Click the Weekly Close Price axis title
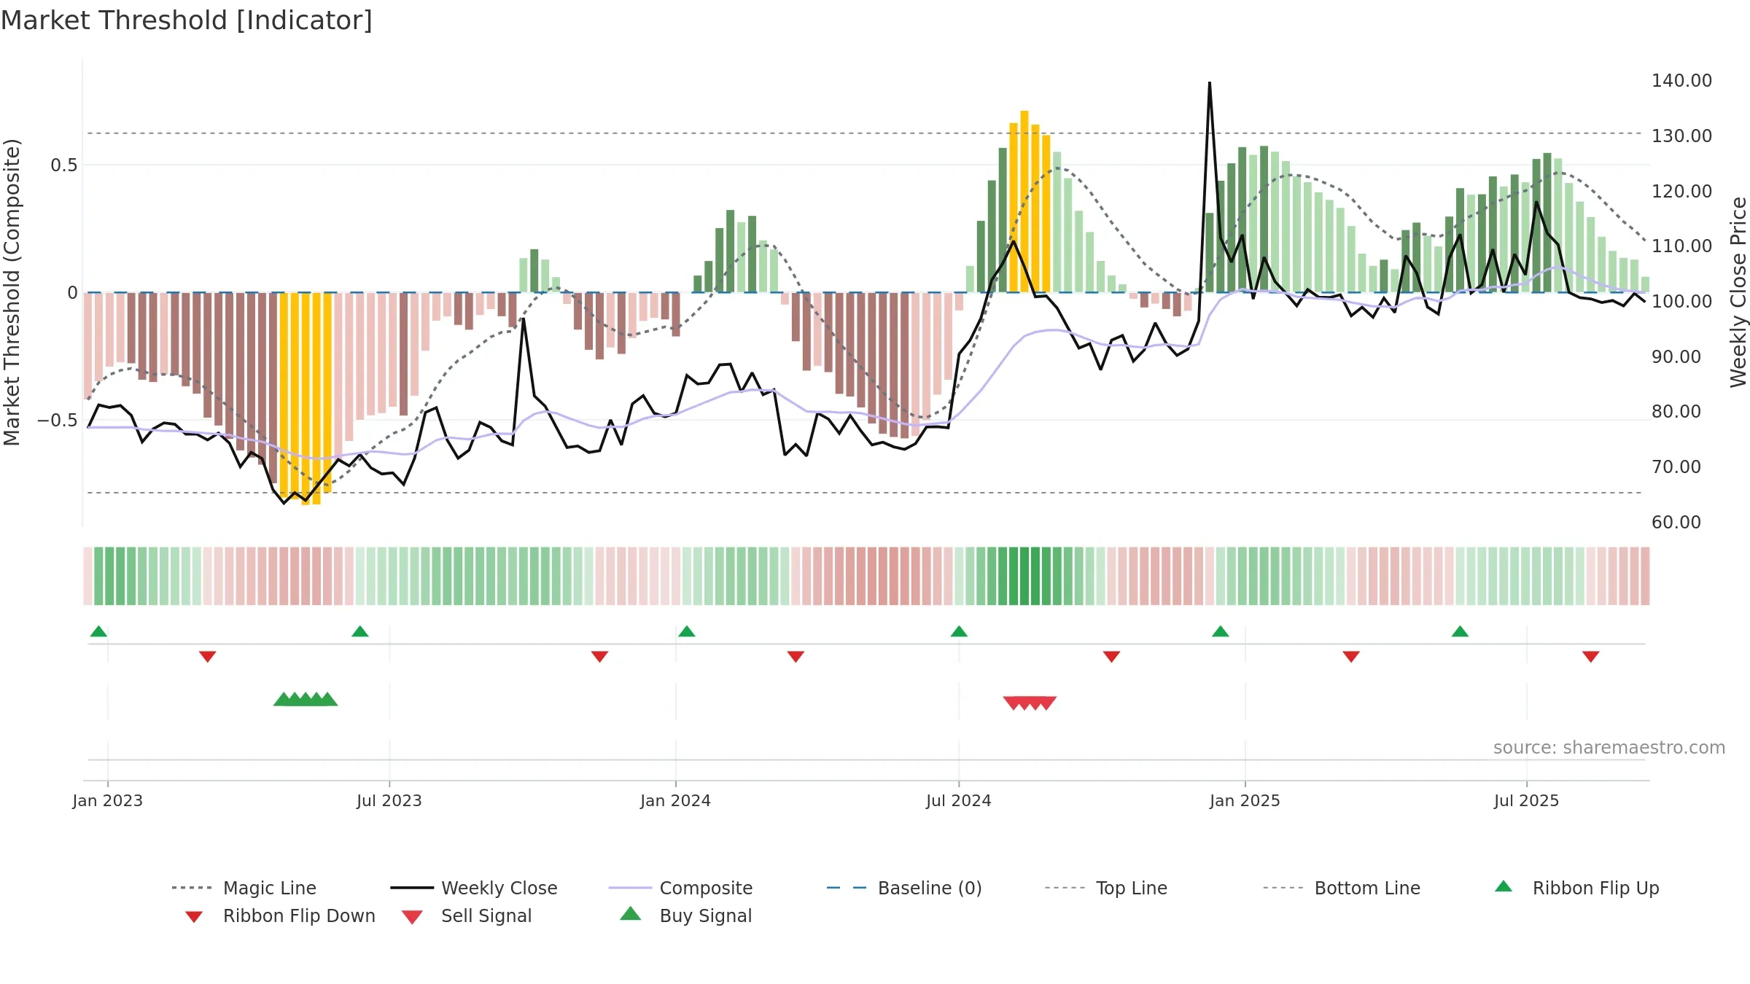Viewport: 1750px width, 984px height. [x=1738, y=292]
